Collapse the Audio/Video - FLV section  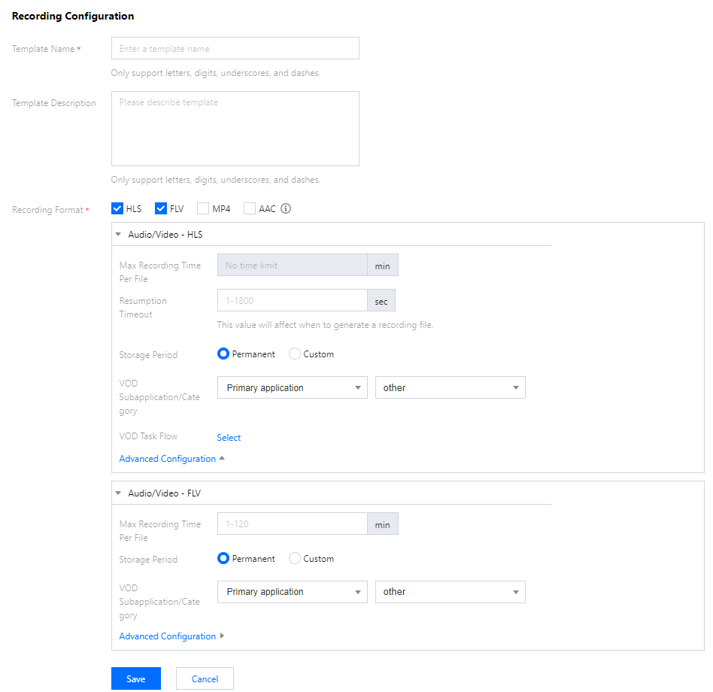[118, 493]
